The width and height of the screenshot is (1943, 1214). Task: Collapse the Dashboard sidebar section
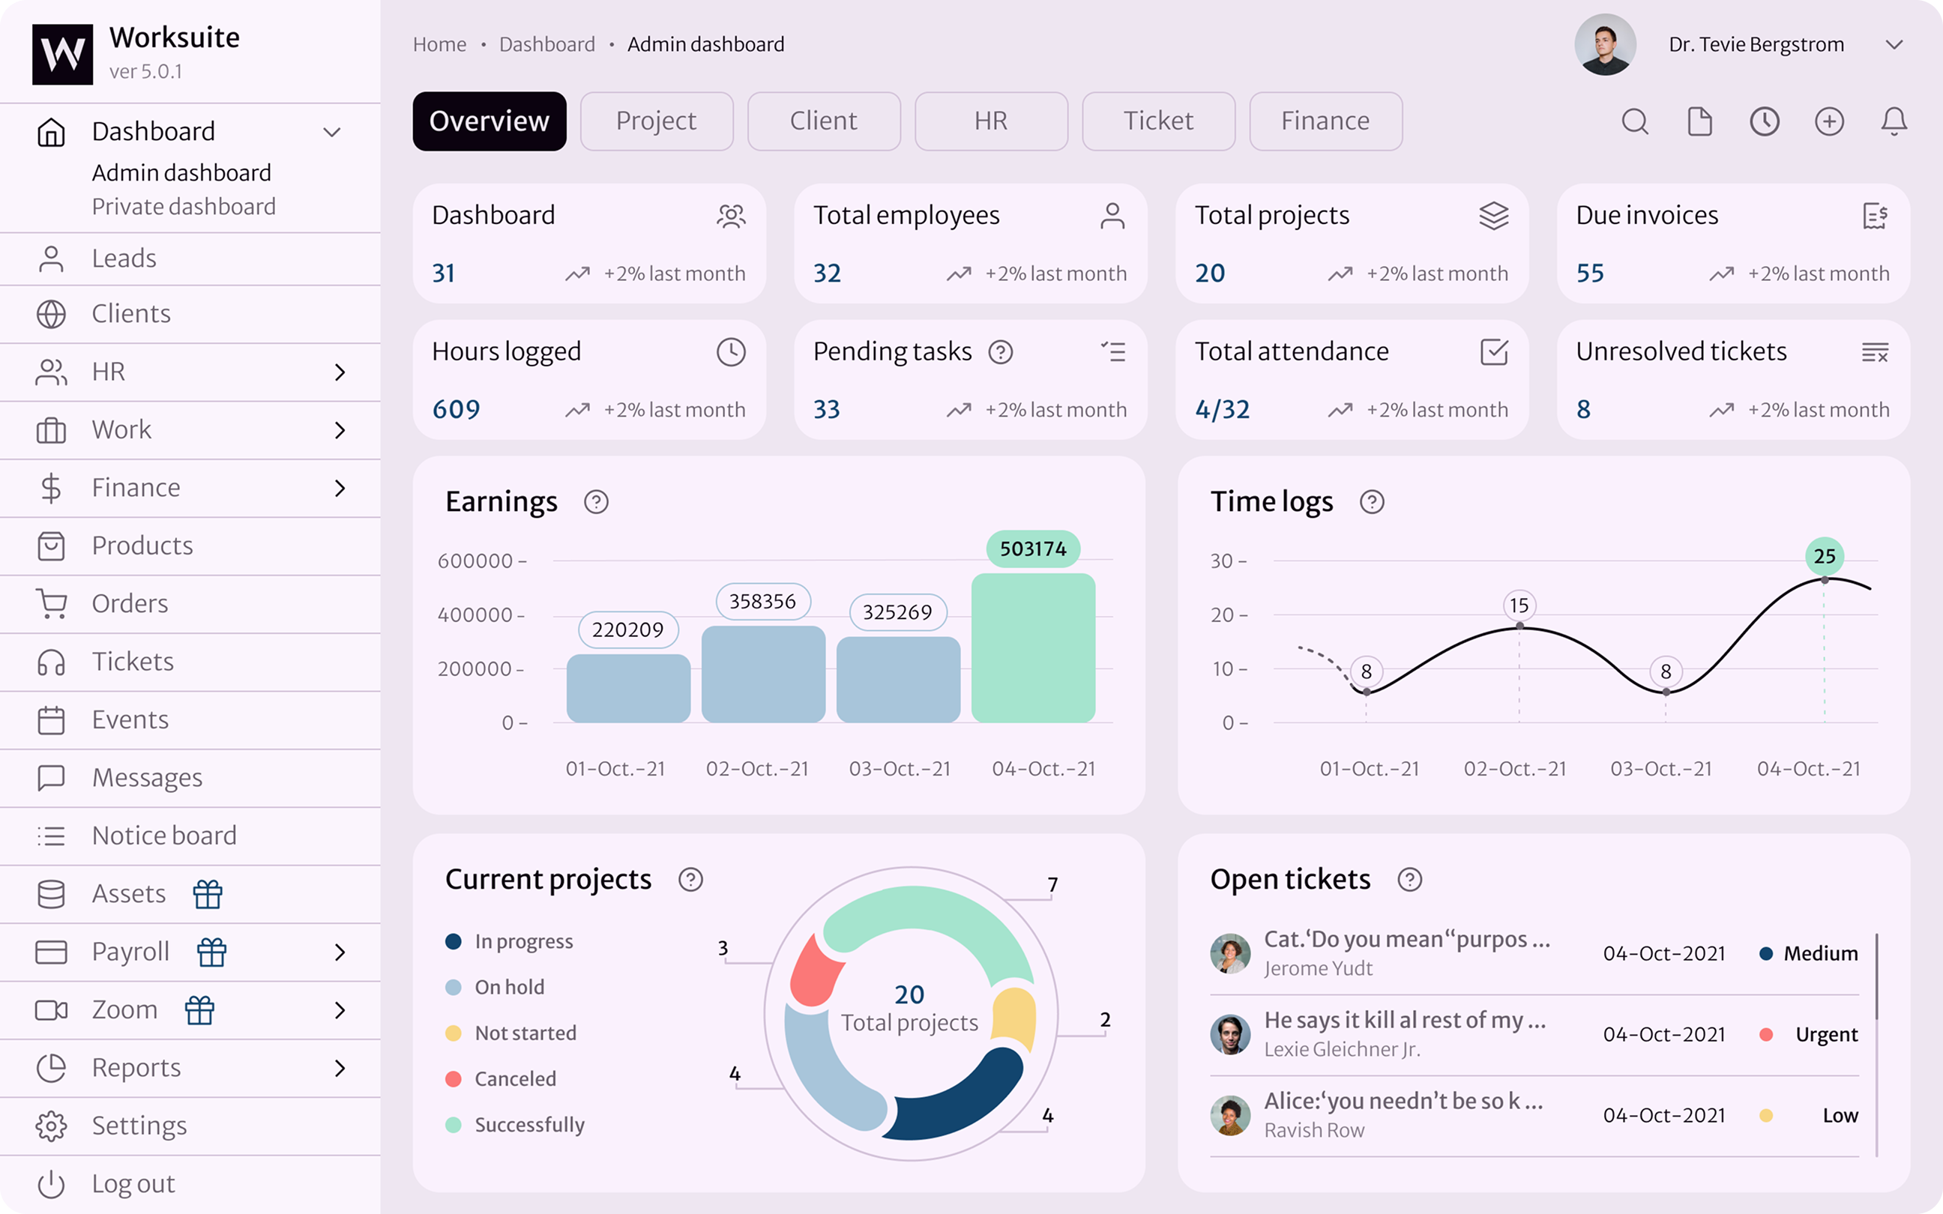point(331,133)
